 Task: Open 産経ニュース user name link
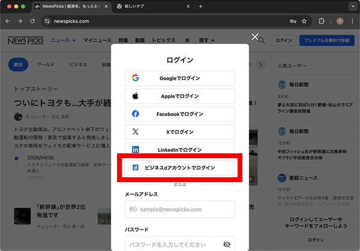tap(303, 178)
